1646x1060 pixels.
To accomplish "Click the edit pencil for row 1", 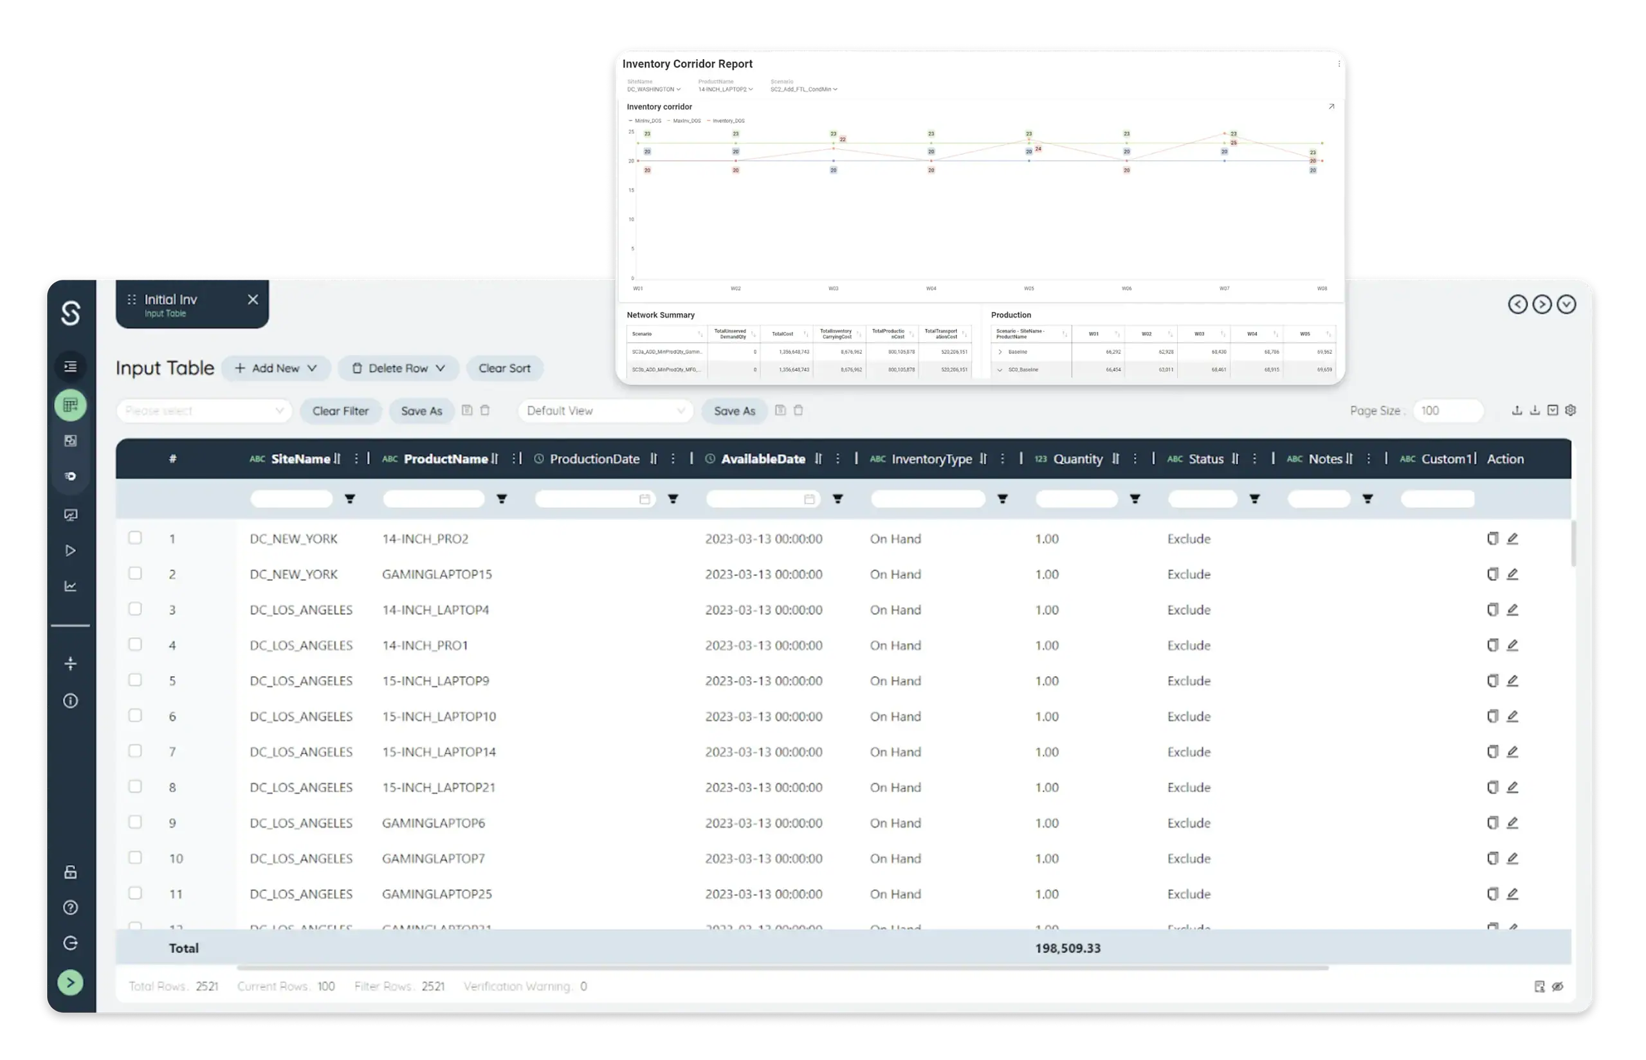I will (1512, 538).
